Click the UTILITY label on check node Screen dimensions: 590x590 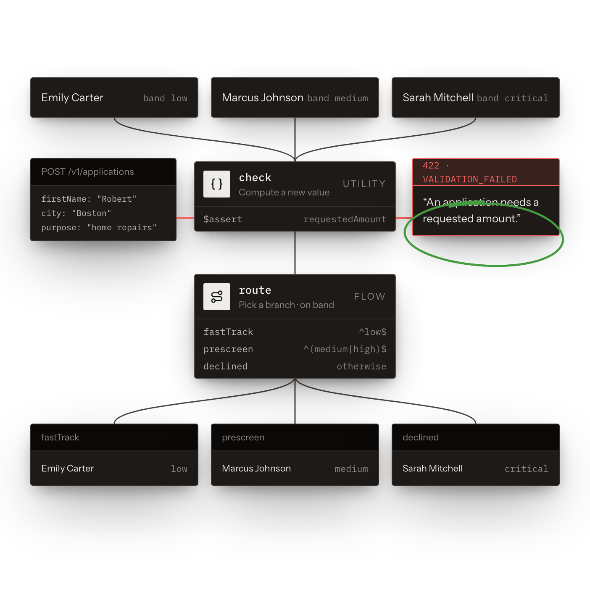pos(364,184)
